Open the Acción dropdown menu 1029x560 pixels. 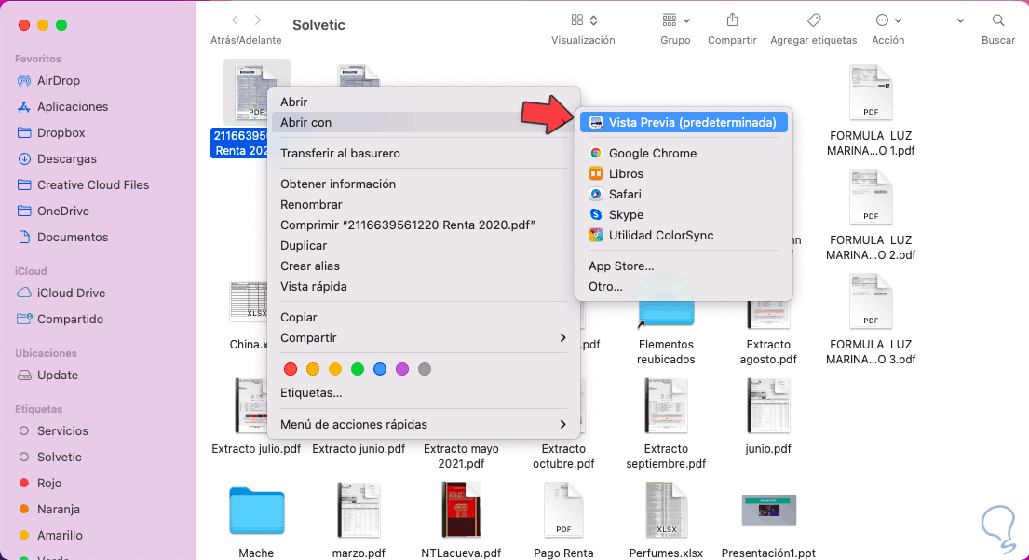[887, 20]
